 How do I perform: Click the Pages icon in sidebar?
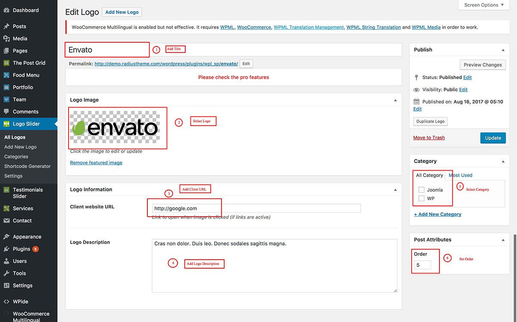[x=6, y=51]
